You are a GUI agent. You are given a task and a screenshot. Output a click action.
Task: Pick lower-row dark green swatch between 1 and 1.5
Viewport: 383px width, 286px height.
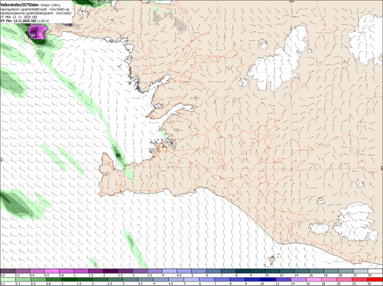click(x=69, y=279)
